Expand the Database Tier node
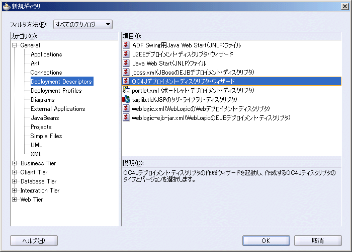Viewport: 352px width, 252px height. 15,181
